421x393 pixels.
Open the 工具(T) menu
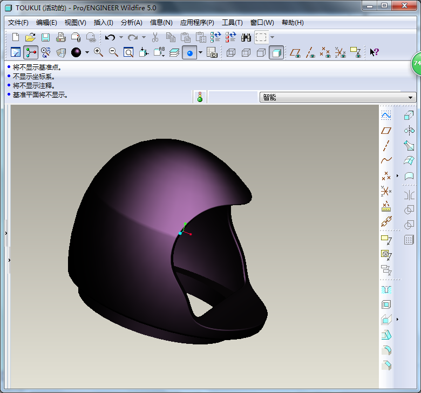tap(232, 23)
